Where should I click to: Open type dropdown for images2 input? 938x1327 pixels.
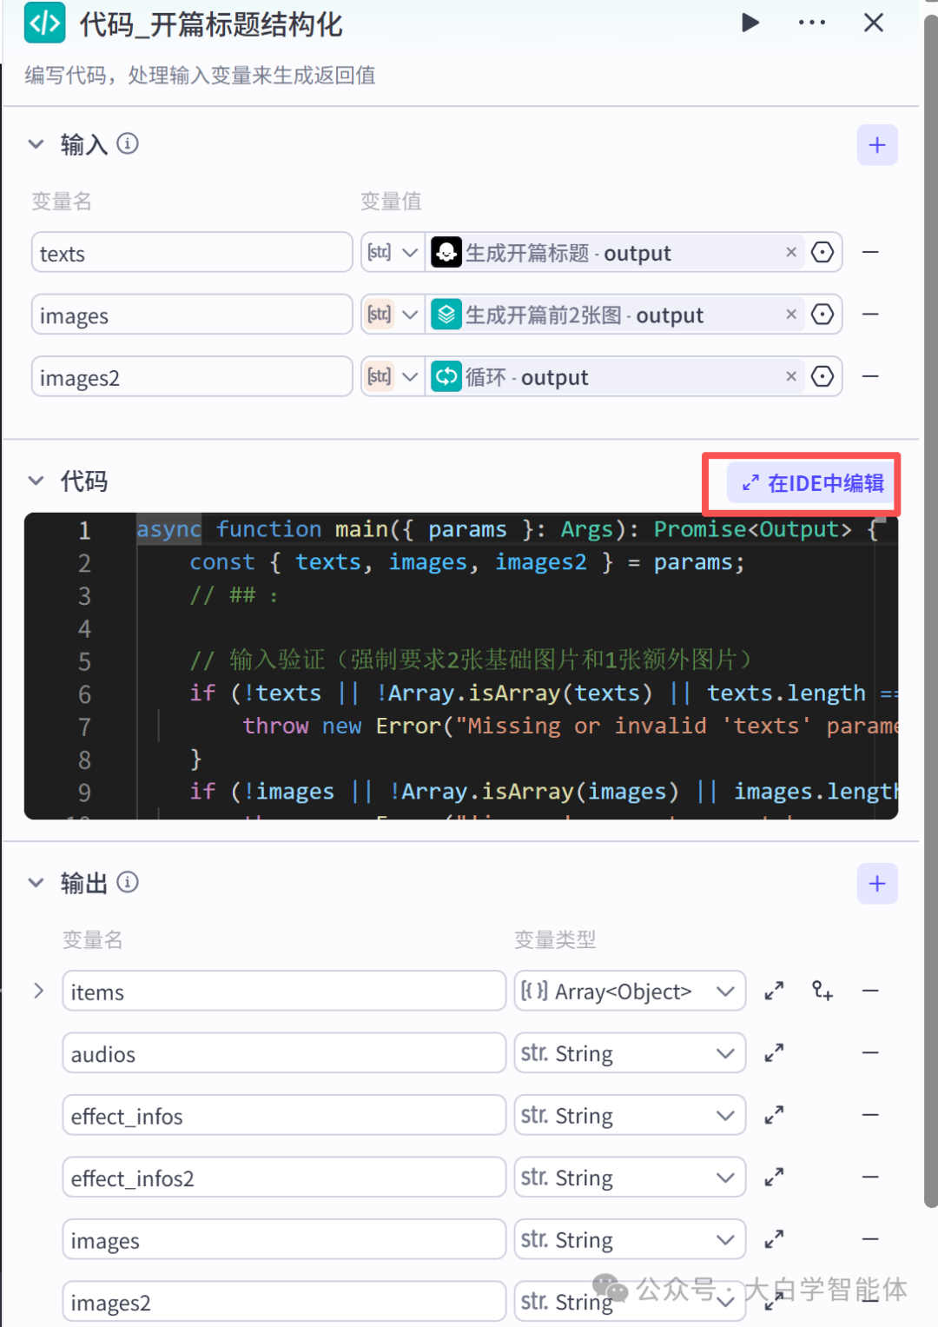pos(393,377)
